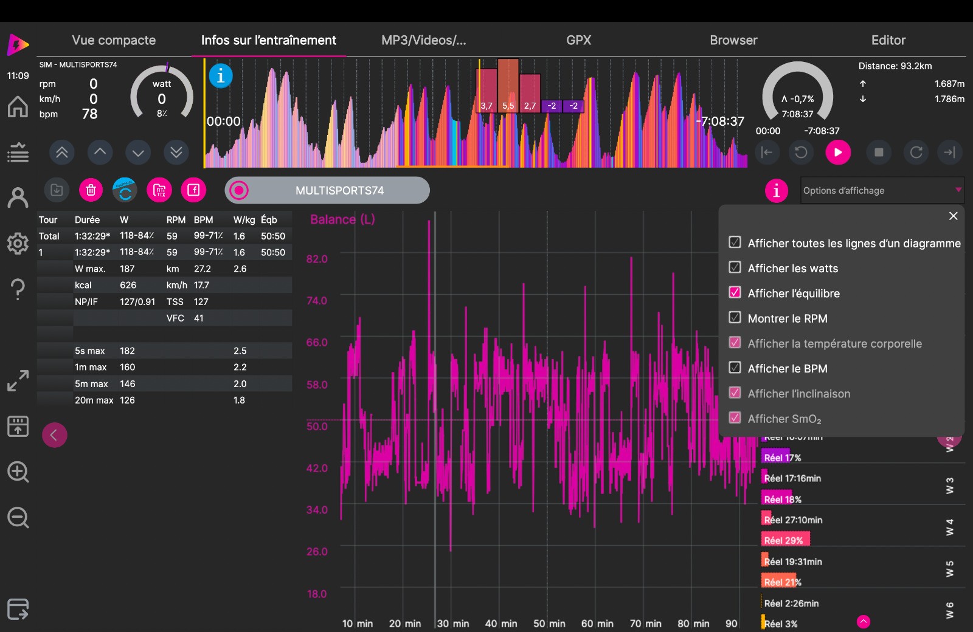The image size is (973, 632).
Task: Open the home screen from sidebar
Action: [18, 107]
